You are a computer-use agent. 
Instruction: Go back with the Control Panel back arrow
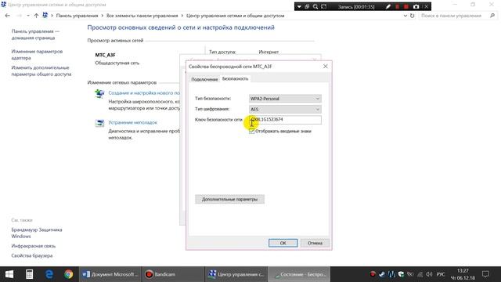tap(8, 16)
